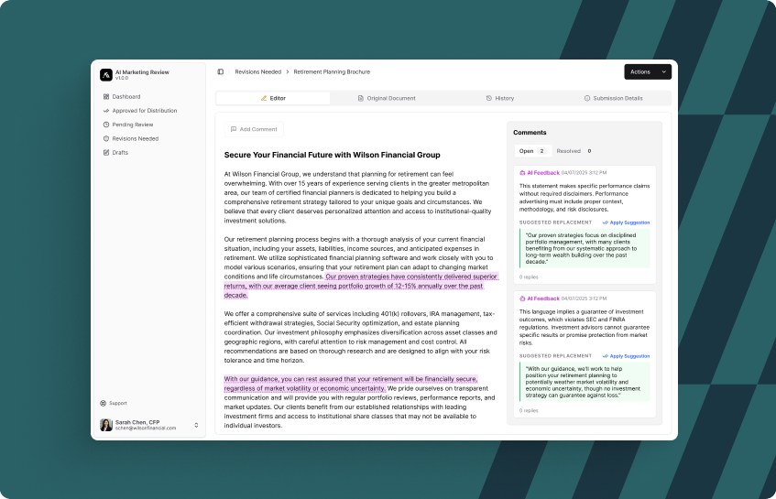Open the Drafts section
This screenshot has height=499, width=776.
tap(120, 152)
